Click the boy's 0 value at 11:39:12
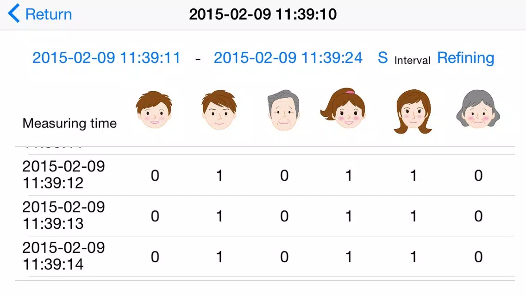Image resolution: width=526 pixels, height=296 pixels. click(155, 176)
